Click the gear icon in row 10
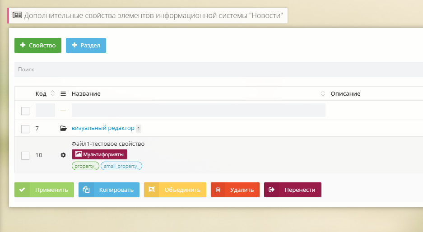Screen dimensions: 423x232 pyautogui.click(x=63, y=155)
